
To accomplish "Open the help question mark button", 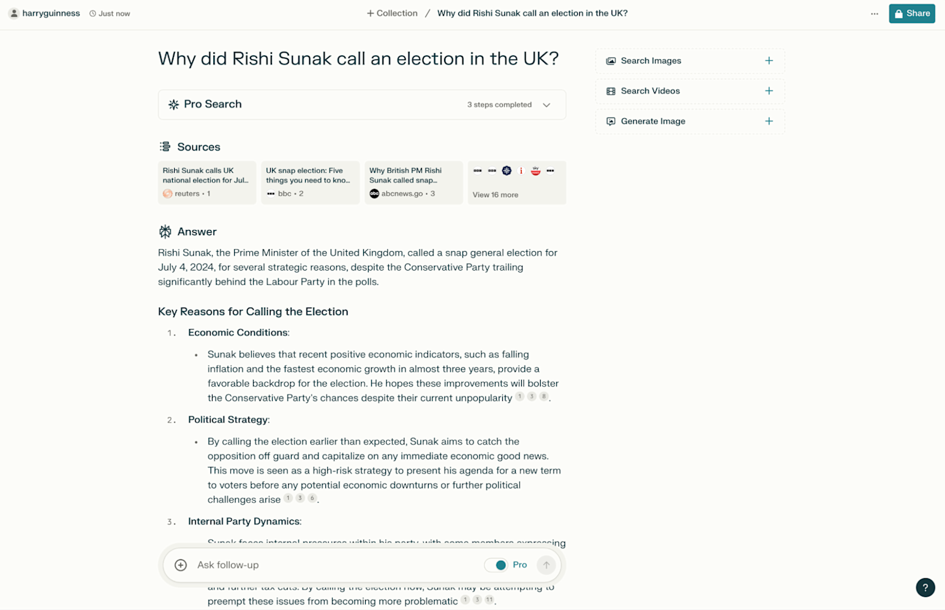I will [925, 588].
